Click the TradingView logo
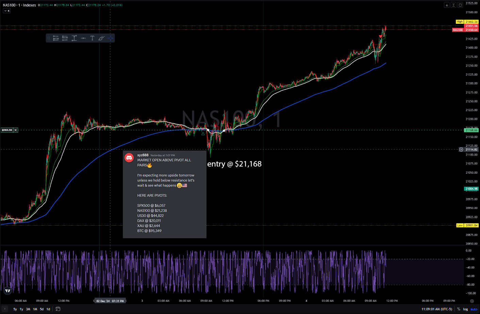480x314 pixels. pos(7,291)
